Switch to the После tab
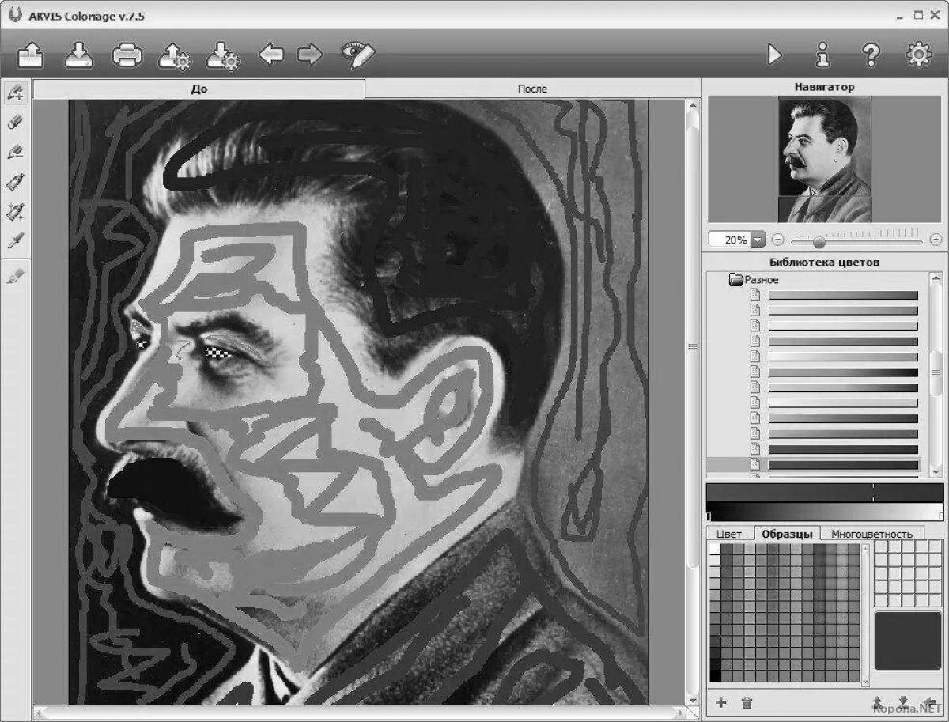 532,89
